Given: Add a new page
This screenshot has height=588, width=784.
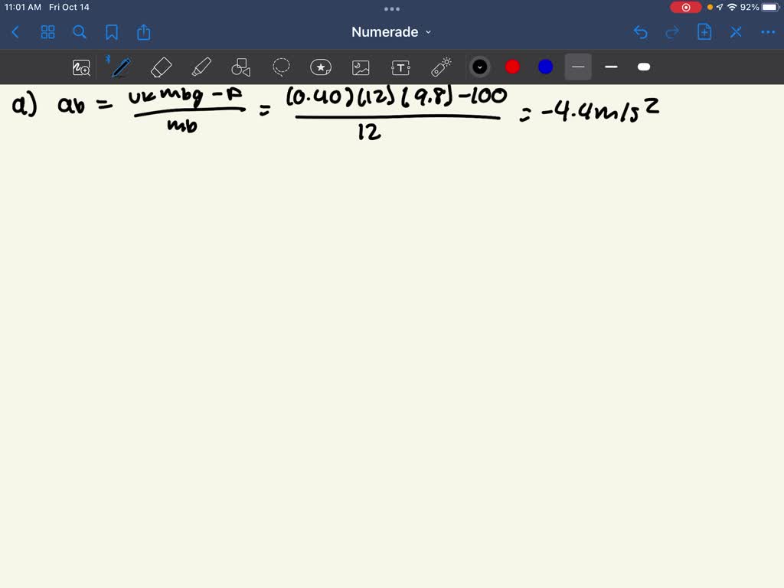Looking at the screenshot, I should pos(704,32).
